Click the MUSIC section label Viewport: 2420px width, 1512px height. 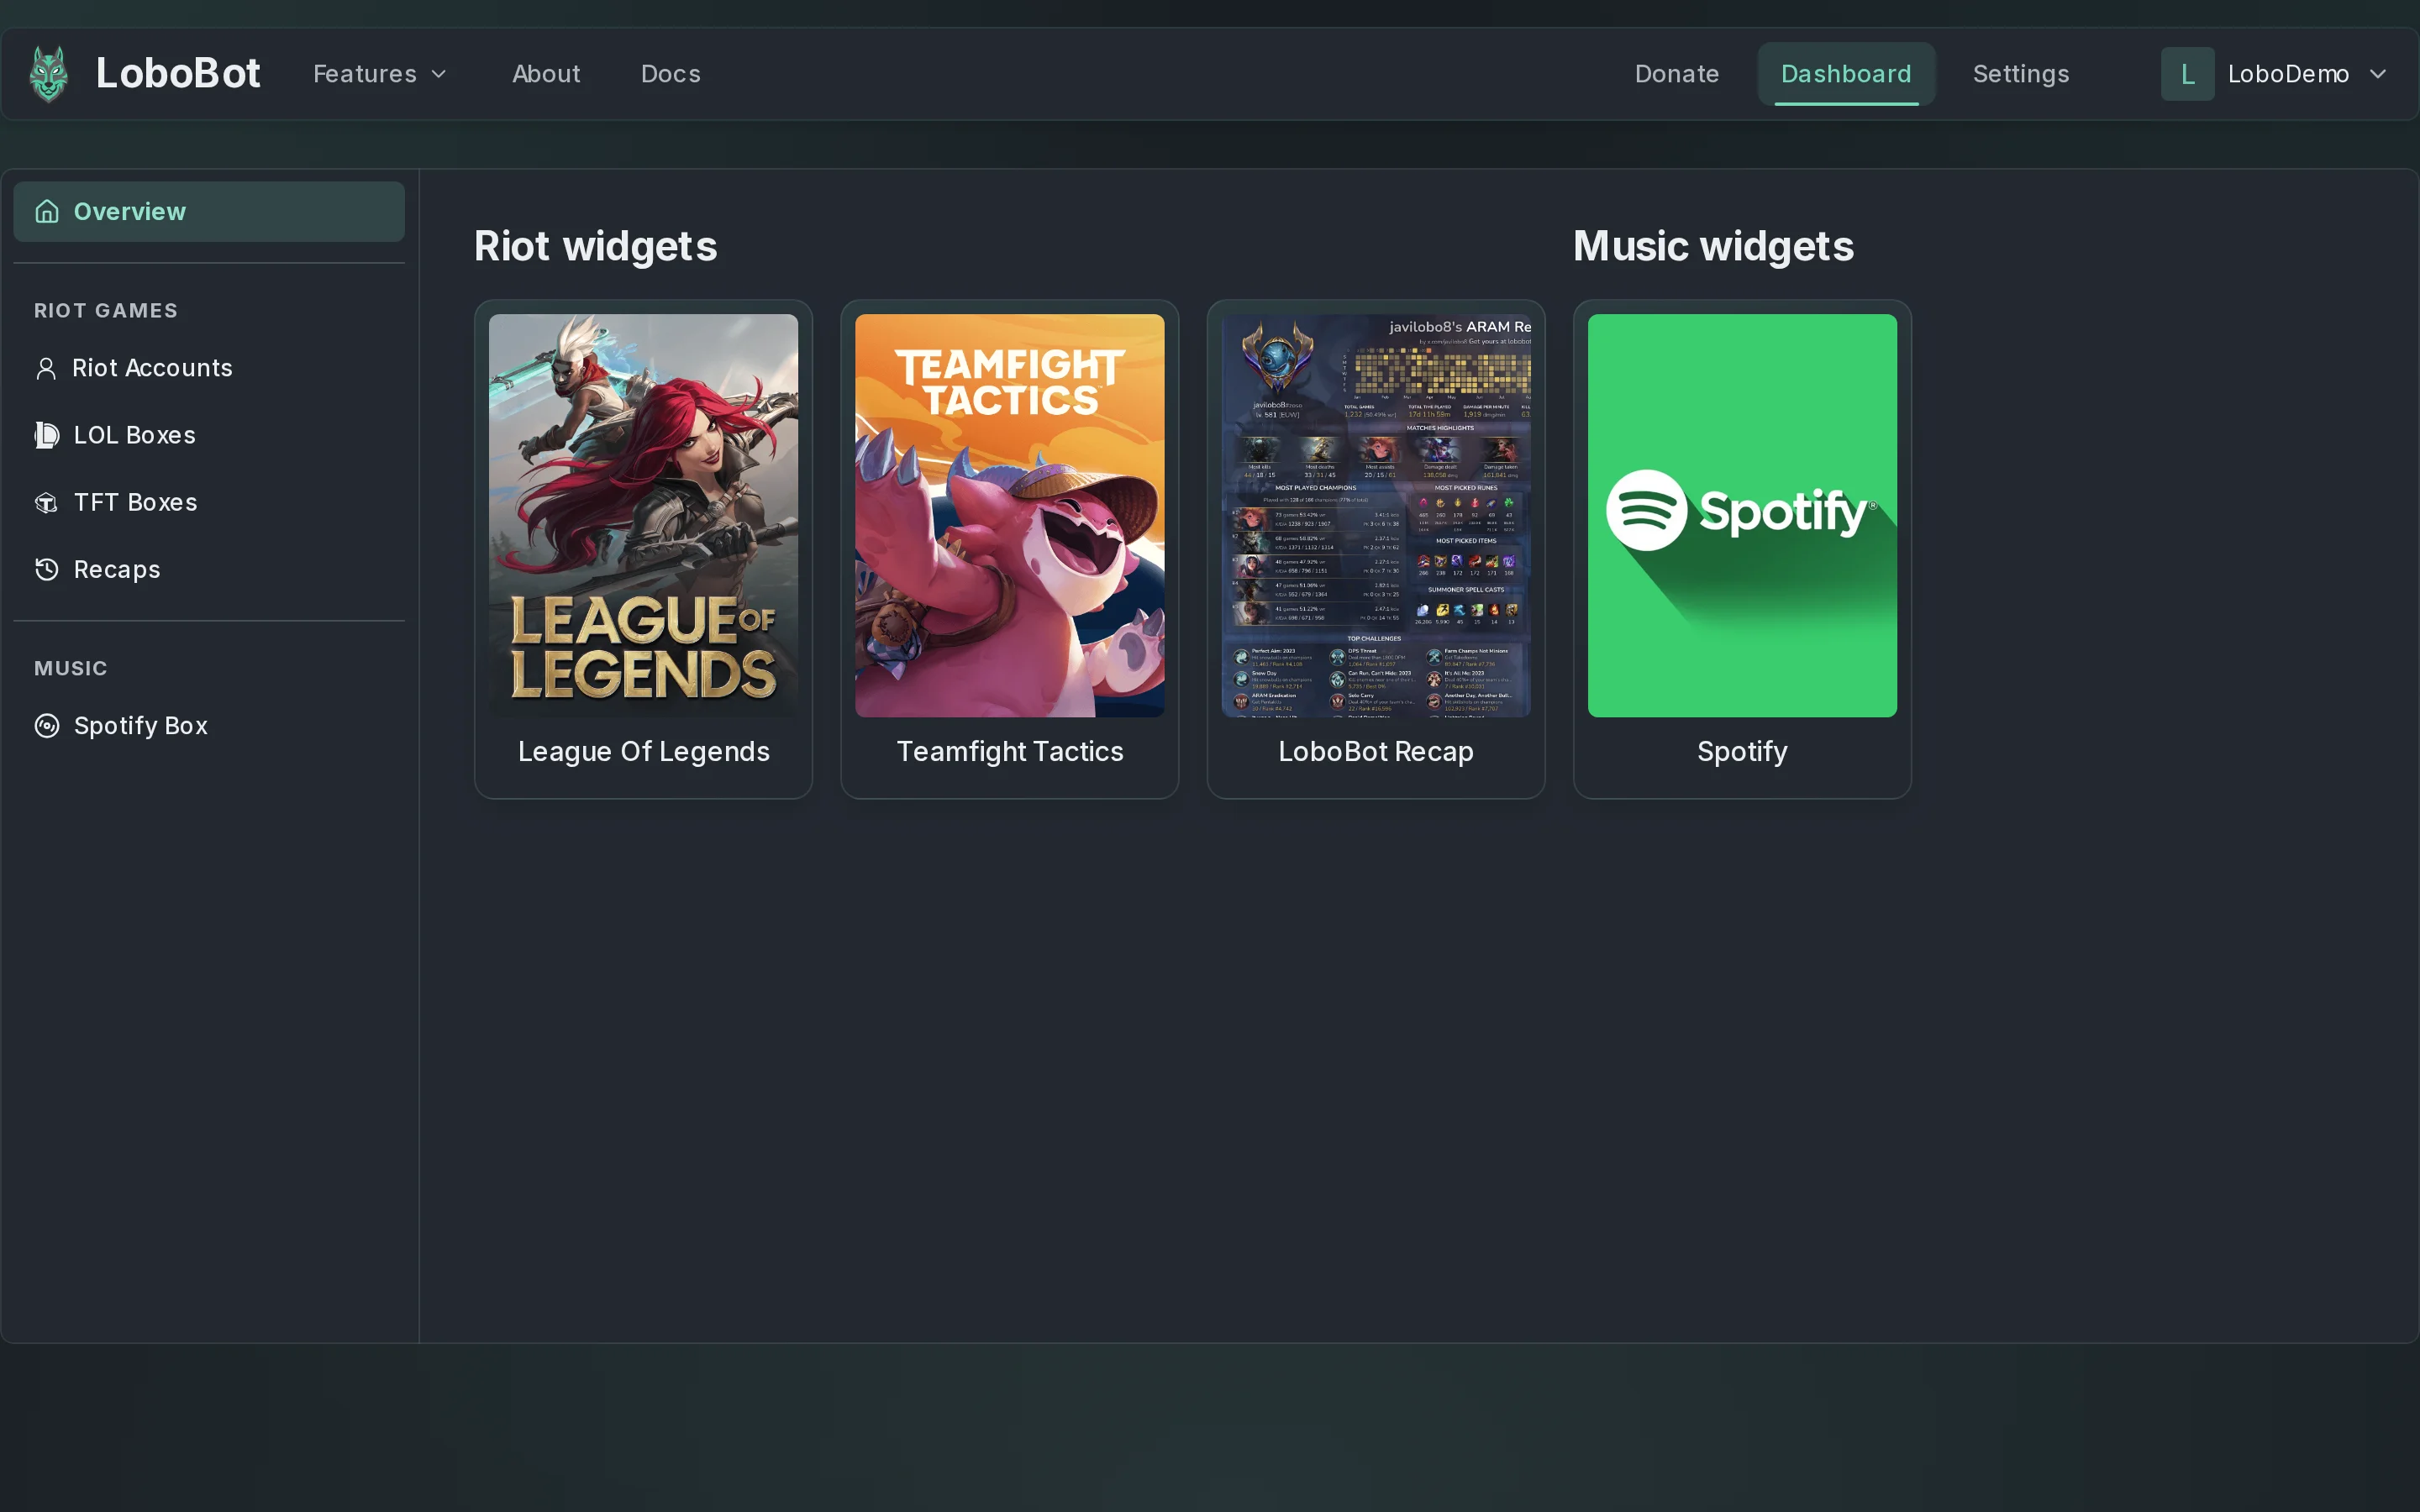coord(70,668)
